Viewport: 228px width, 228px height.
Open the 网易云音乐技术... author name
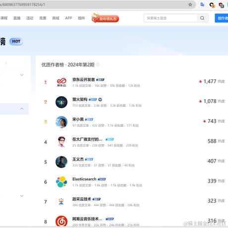click(87, 219)
